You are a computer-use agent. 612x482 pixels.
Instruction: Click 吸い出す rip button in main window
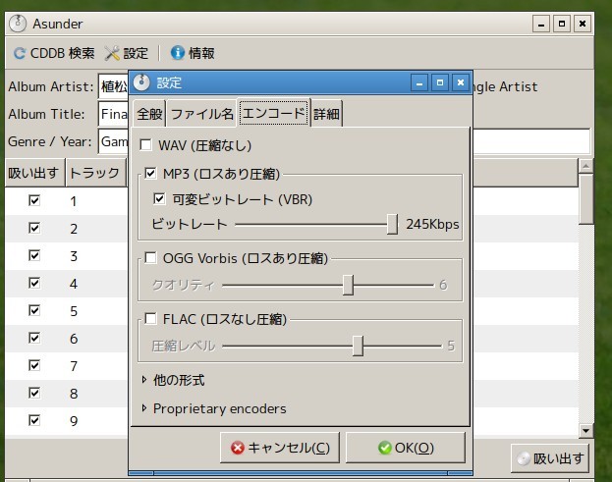coord(550,458)
